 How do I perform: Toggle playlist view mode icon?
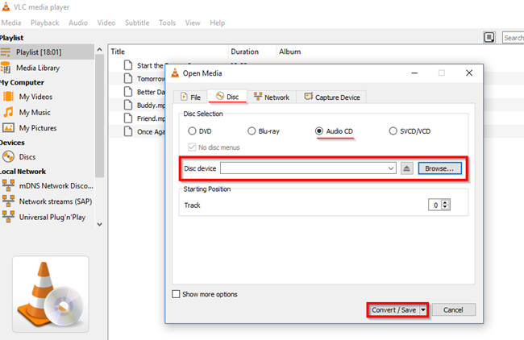pos(489,37)
